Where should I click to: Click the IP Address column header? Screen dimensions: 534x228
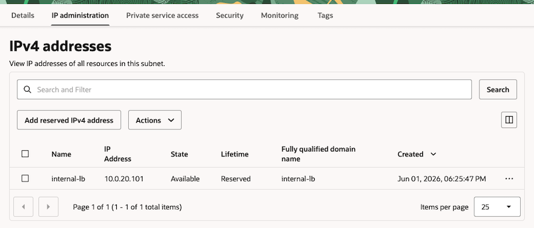point(117,154)
